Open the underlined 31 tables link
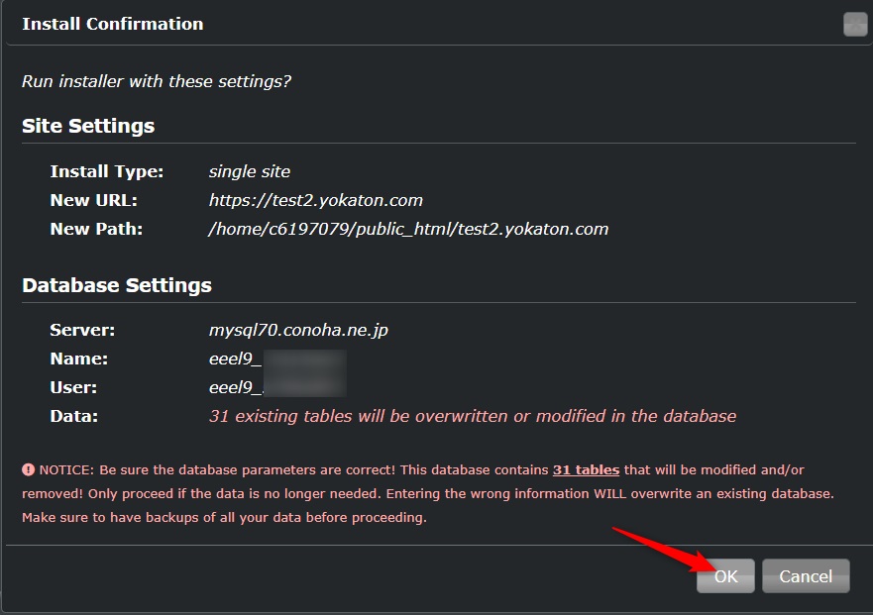873x615 pixels. pos(586,469)
